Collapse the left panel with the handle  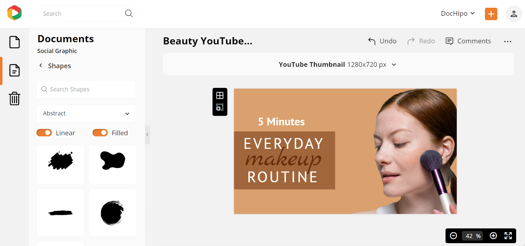click(x=147, y=134)
